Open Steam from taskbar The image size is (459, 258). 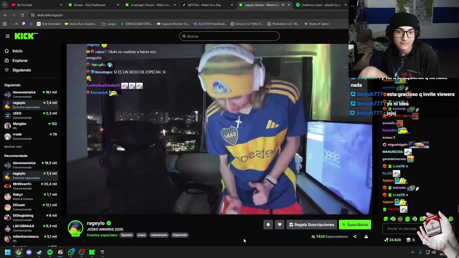pos(39,252)
